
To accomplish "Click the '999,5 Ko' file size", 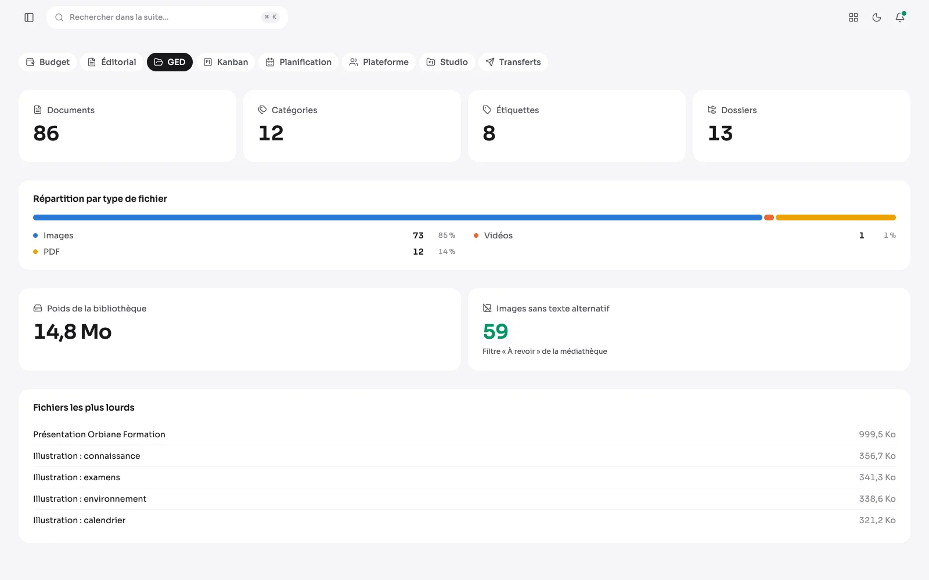I will 877,434.
